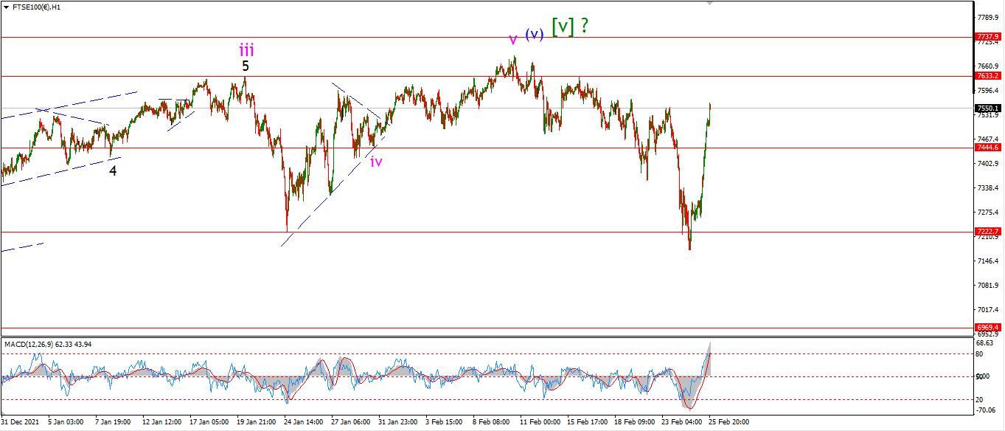This screenshot has height=431, width=1005.
Task: Select the magenta v wave label
Action: pyautogui.click(x=513, y=40)
